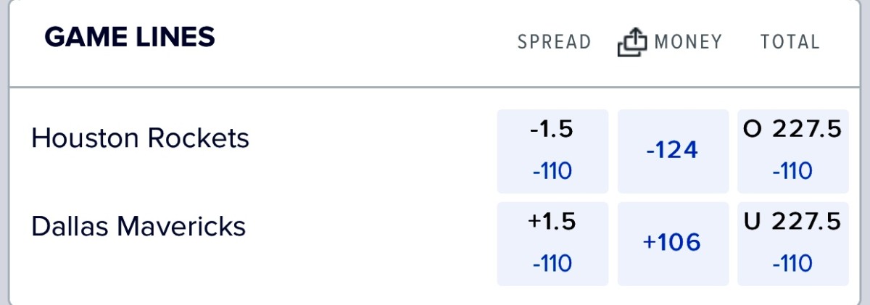This screenshot has width=870, height=305.
Task: Add Houston Rockets spread cell to betslip
Action: click(552, 151)
